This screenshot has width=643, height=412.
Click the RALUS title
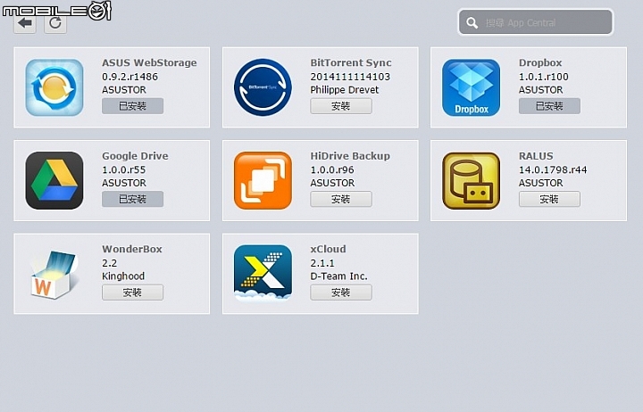pyautogui.click(x=536, y=156)
